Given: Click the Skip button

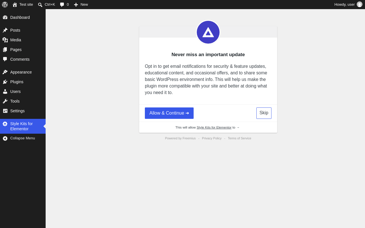Looking at the screenshot, I should (264, 113).
